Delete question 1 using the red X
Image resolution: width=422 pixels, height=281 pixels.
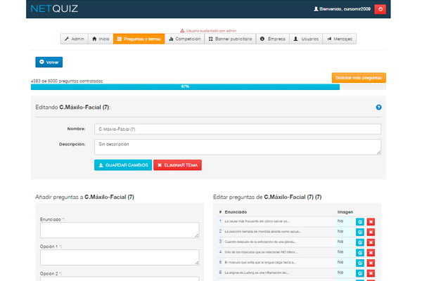371,221
